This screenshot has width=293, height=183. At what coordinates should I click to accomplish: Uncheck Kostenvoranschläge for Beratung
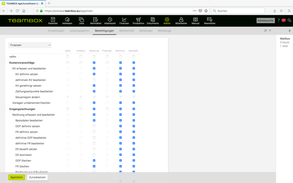pos(94,63)
